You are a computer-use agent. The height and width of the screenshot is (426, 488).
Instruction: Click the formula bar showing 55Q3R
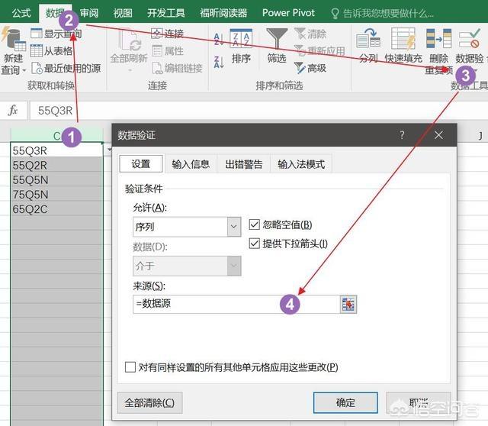(258, 111)
